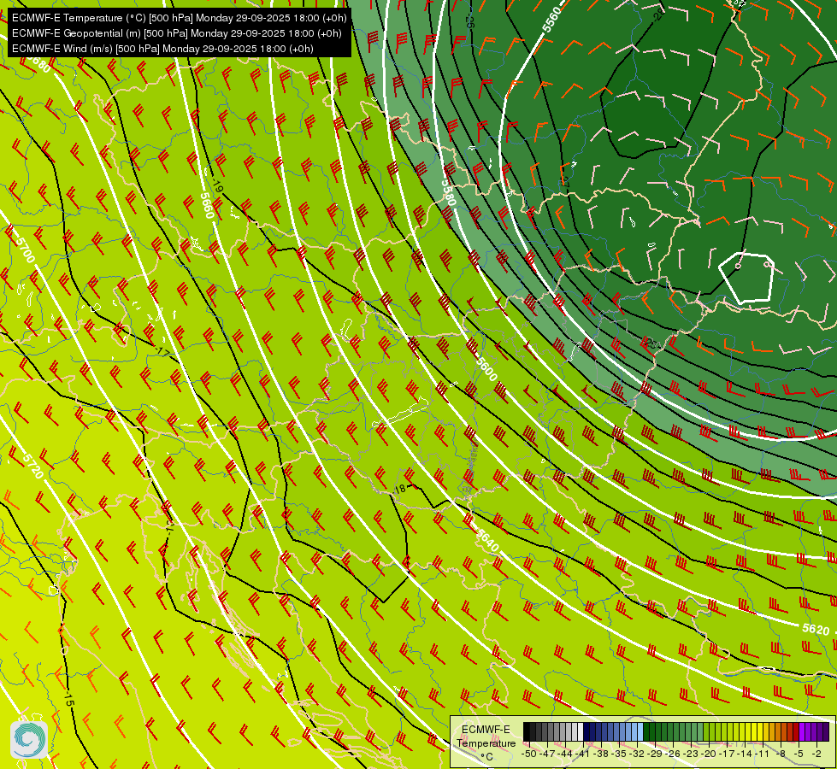Viewport: 837px width, 769px height.
Task: Click the 5700 geopotential contour label
Action: click(x=25, y=251)
